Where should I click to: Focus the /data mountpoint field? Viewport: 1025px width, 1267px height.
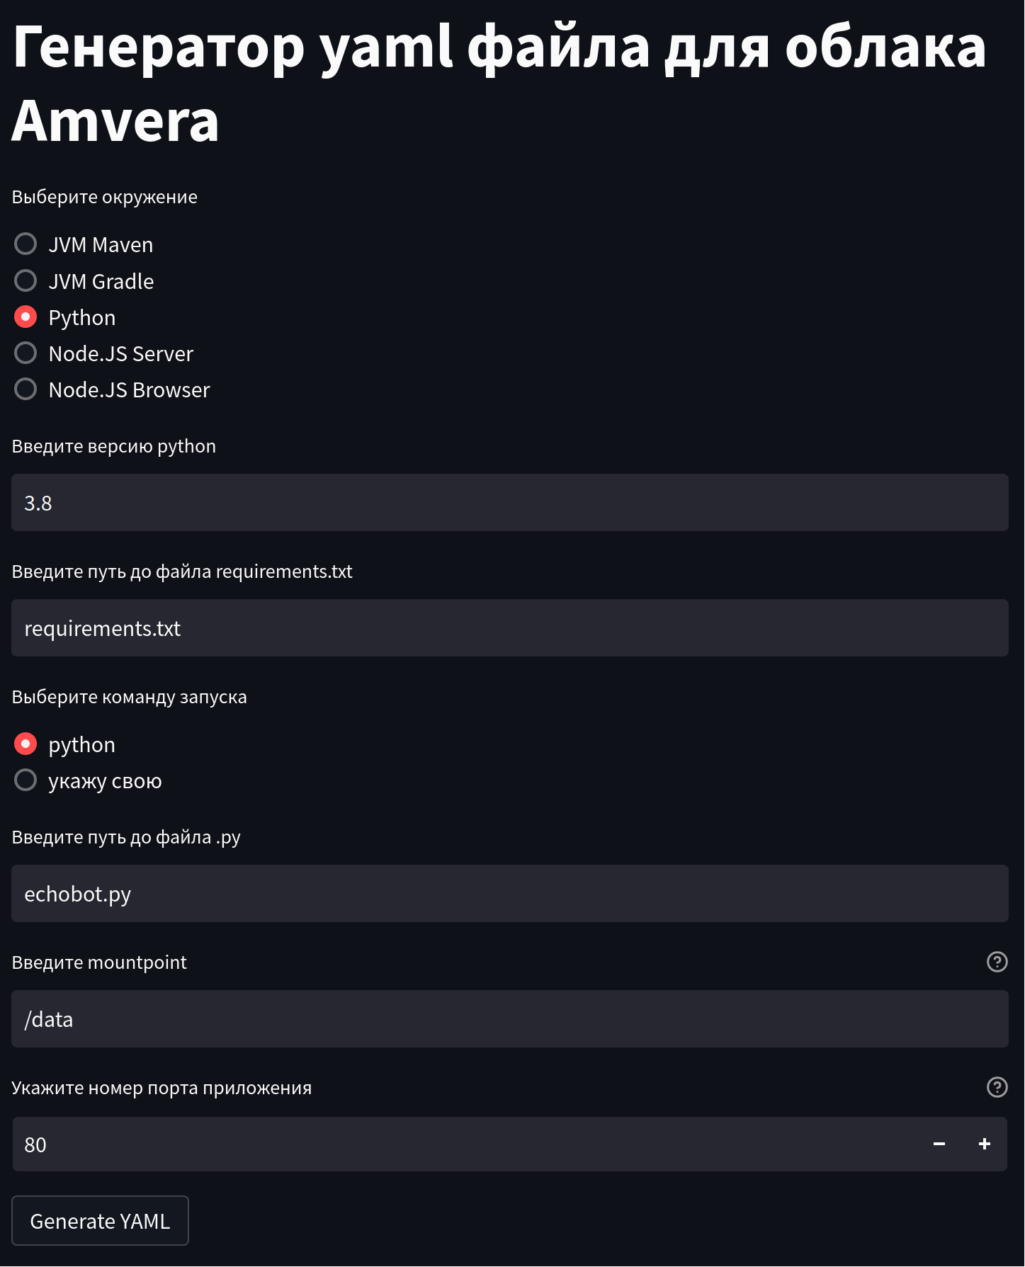510,1019
